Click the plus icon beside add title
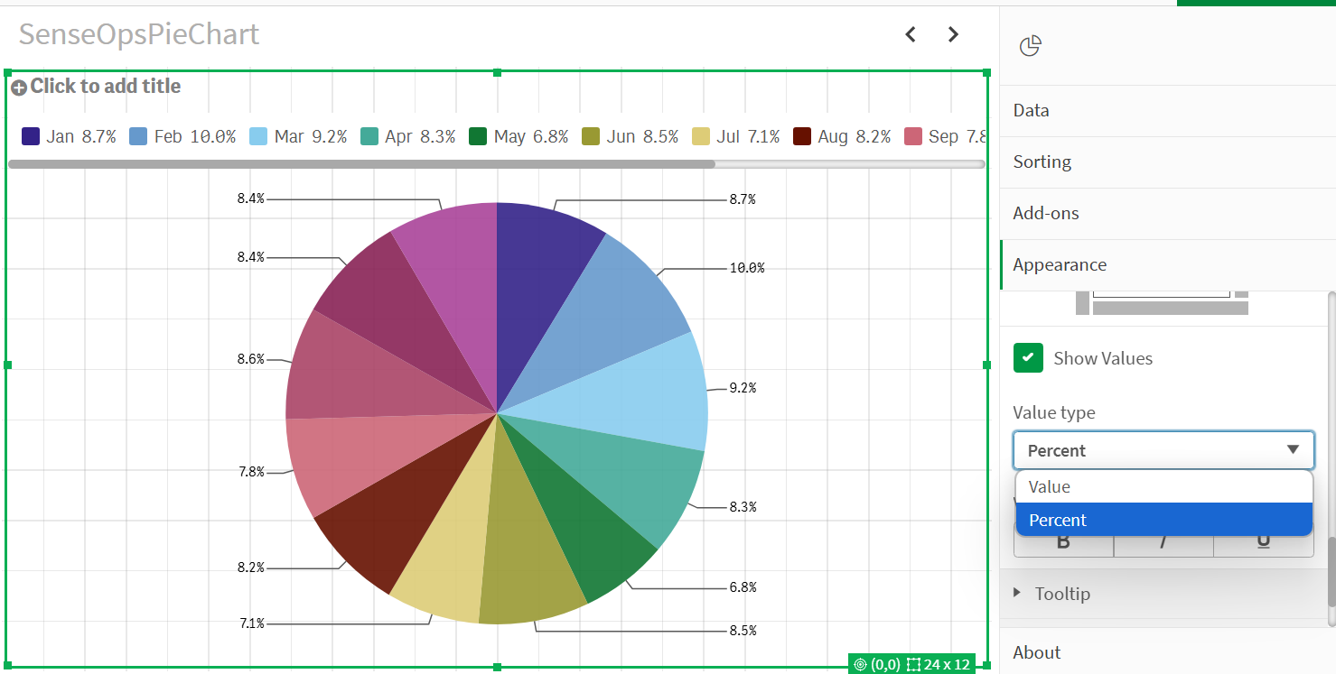 19,88
